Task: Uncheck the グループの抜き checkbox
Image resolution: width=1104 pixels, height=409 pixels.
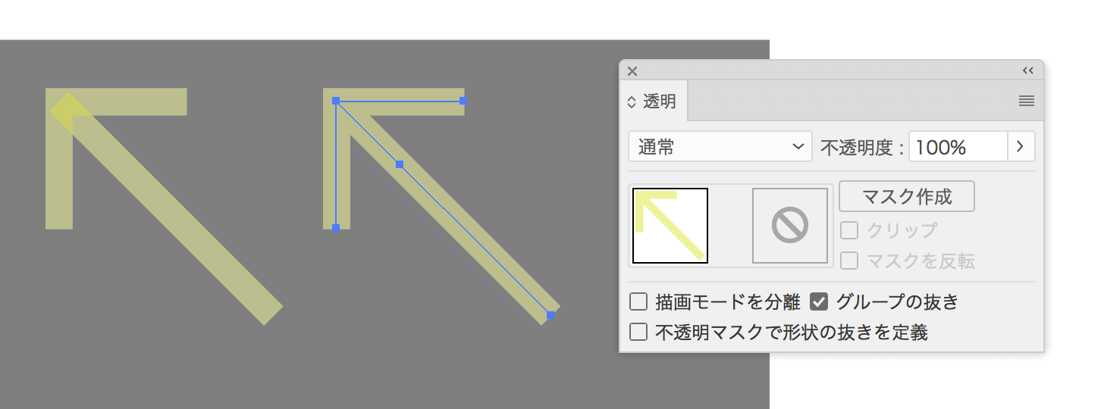Action: [819, 302]
